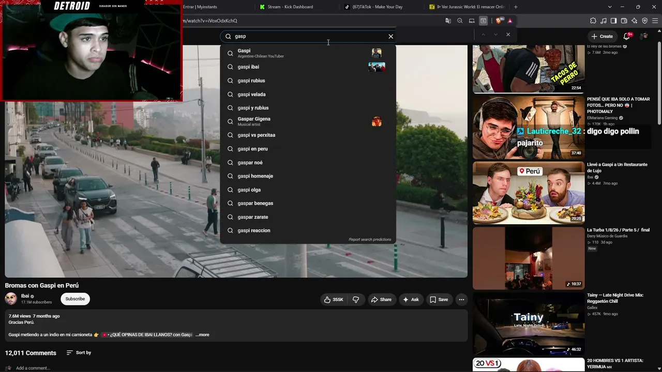The width and height of the screenshot is (662, 372).
Task: Open the Tainy Late Night Drive thumbnail
Action: [x=529, y=323]
